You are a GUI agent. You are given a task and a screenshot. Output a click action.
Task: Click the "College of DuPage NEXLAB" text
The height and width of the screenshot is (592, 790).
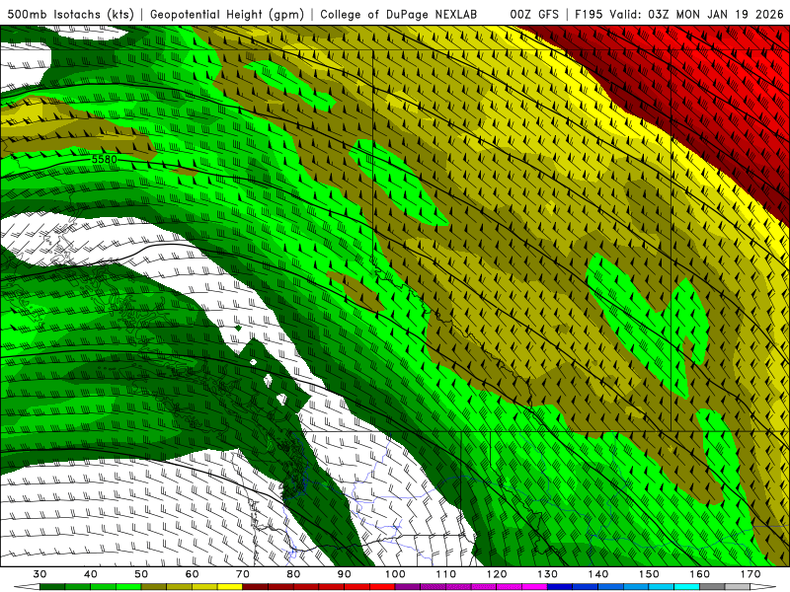pyautogui.click(x=399, y=15)
